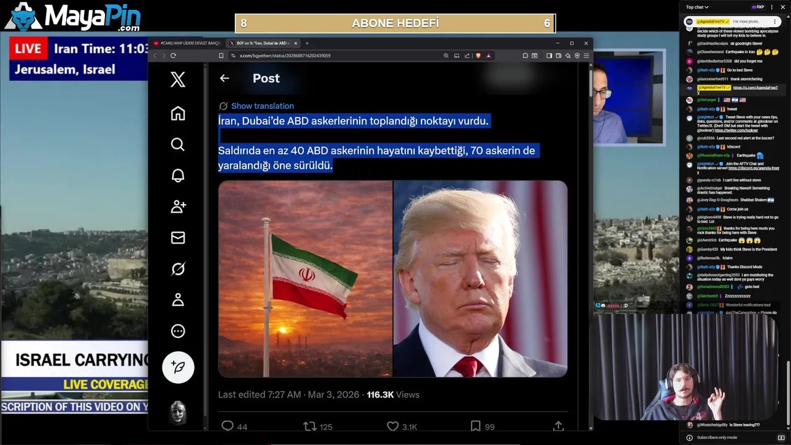This screenshot has height=445, width=791.
Task: Open a new browser tab
Action: [307, 43]
